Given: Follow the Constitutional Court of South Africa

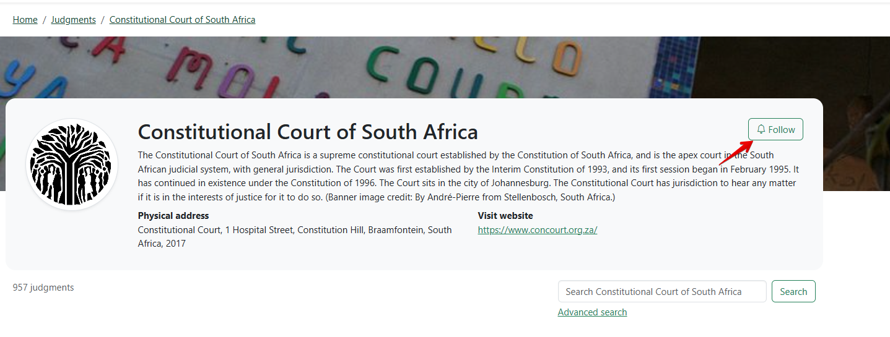Looking at the screenshot, I should 775,130.
